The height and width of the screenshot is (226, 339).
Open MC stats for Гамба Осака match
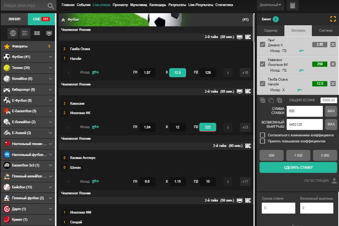(248, 37)
